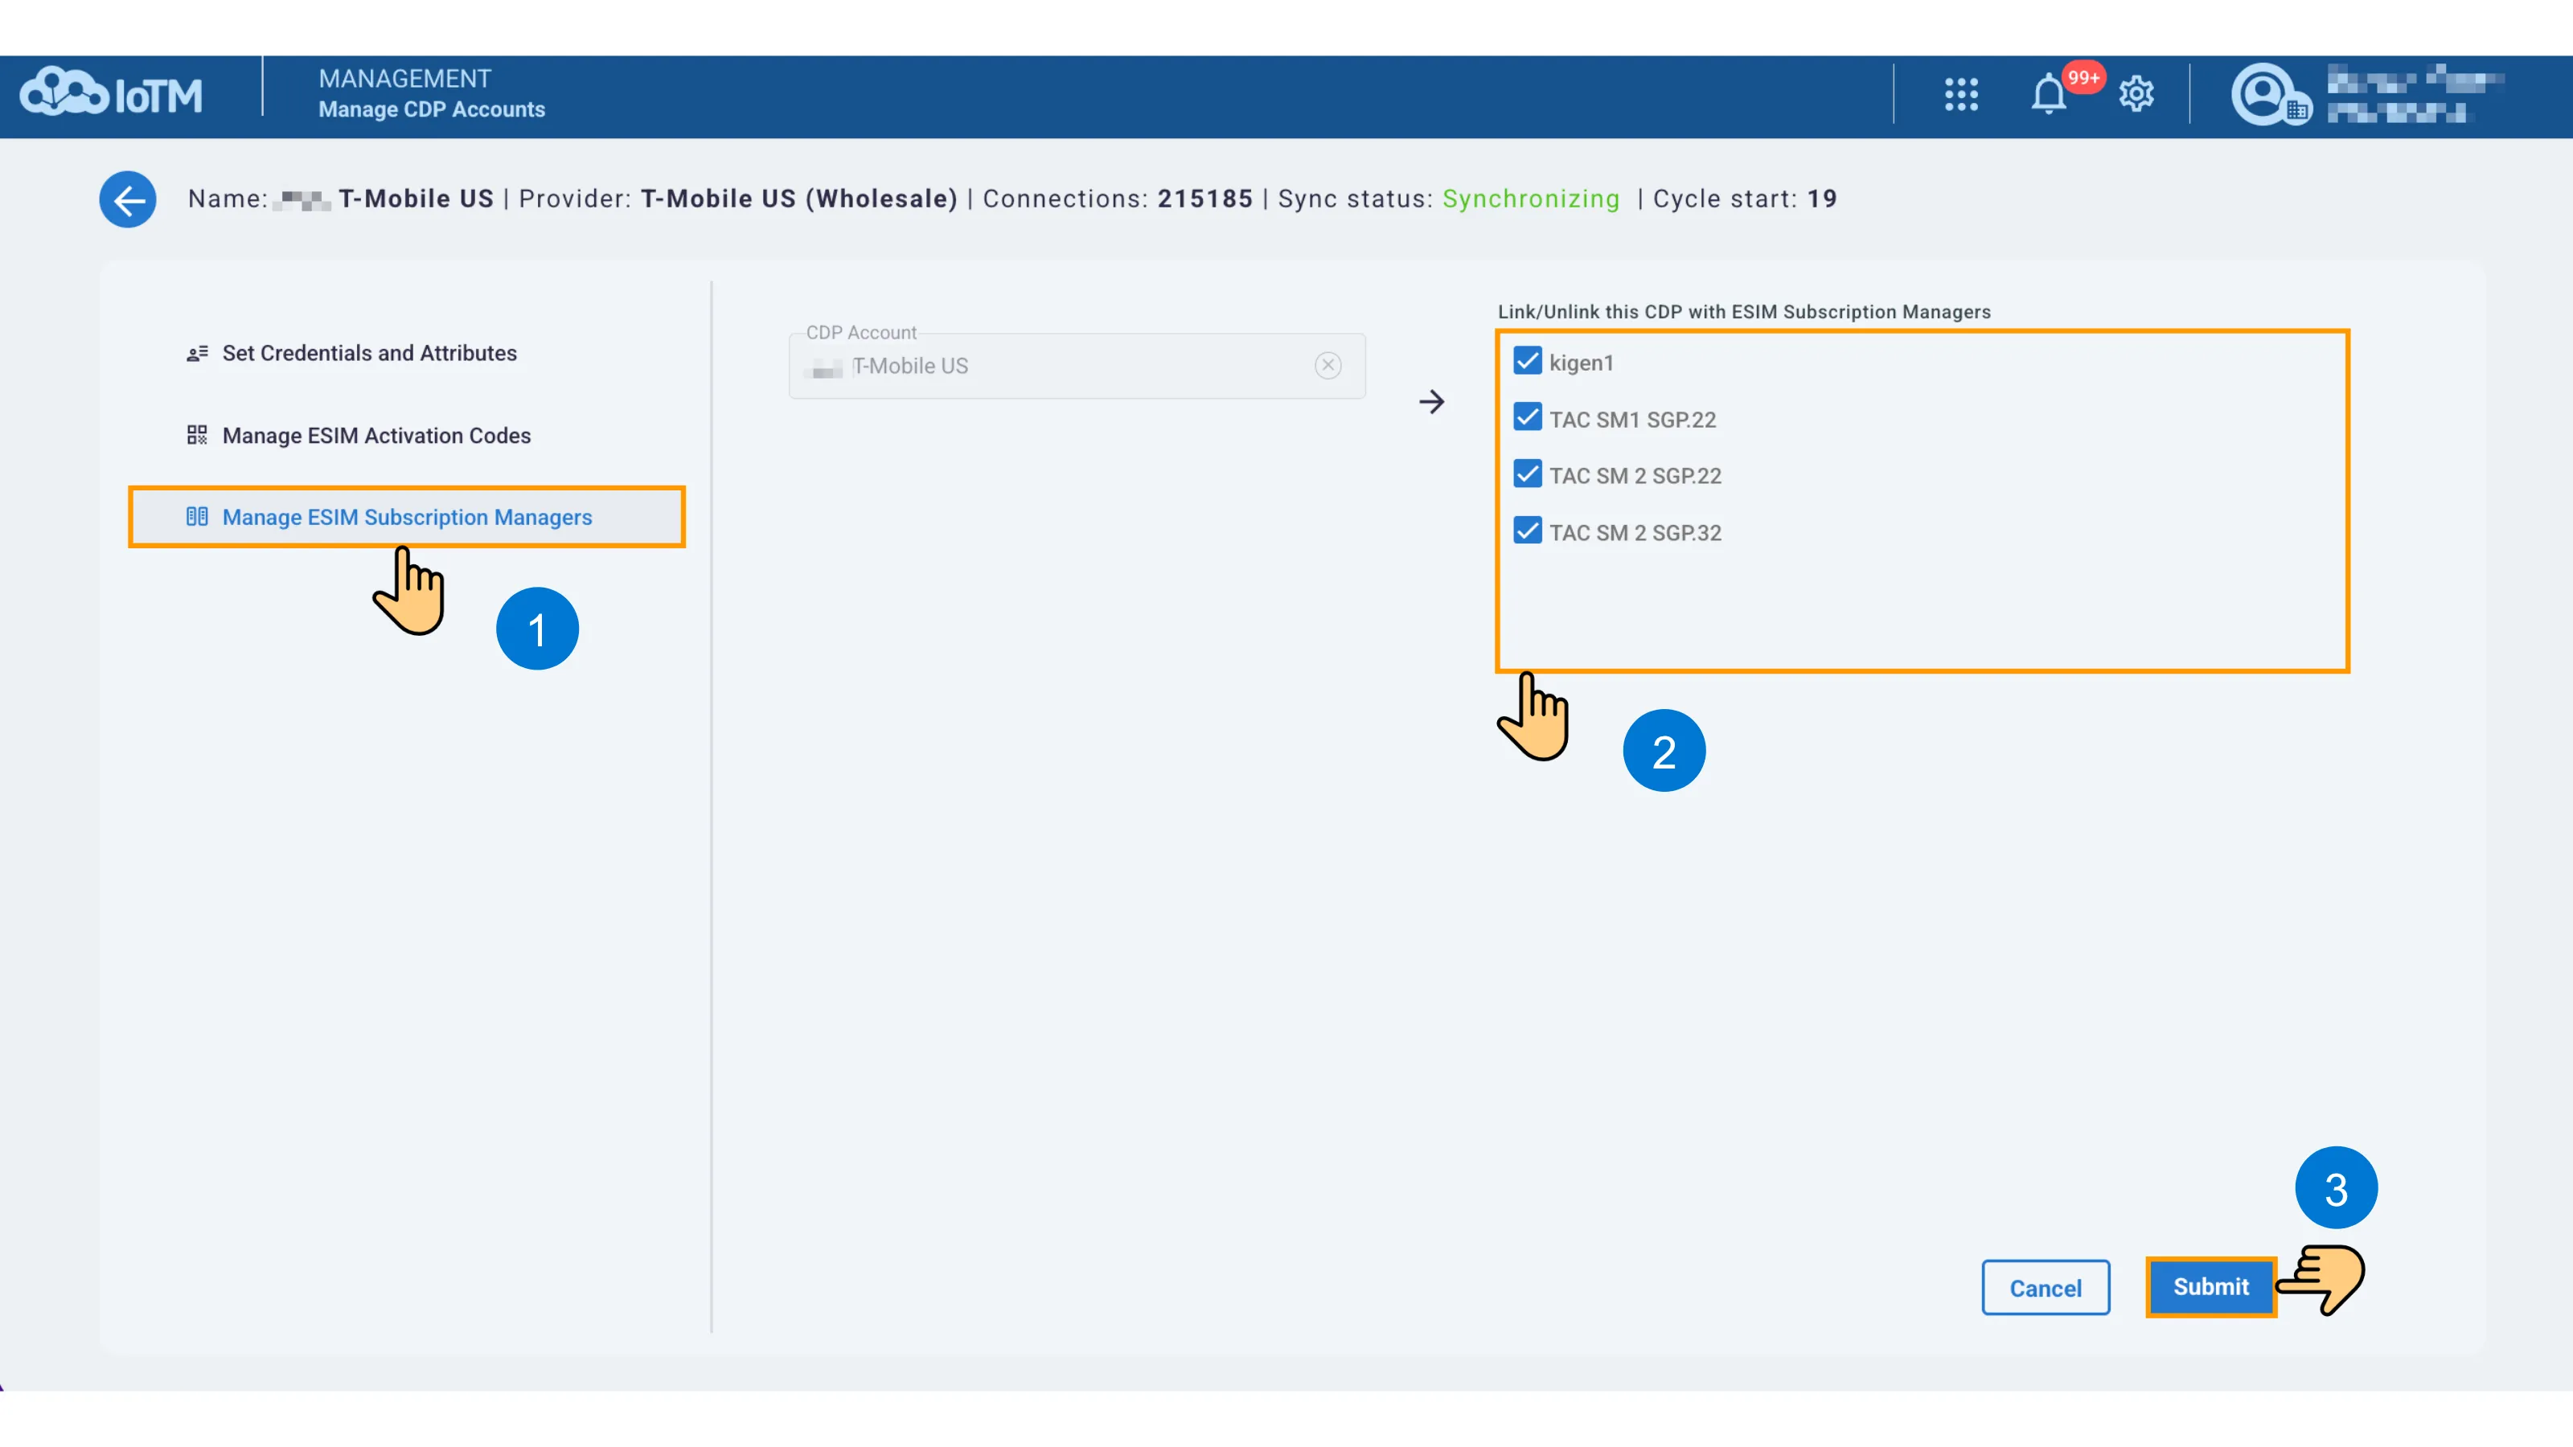Click the MANAGEMENT header label
Screen dimensions: 2573x1447
pyautogui.click(x=404, y=79)
